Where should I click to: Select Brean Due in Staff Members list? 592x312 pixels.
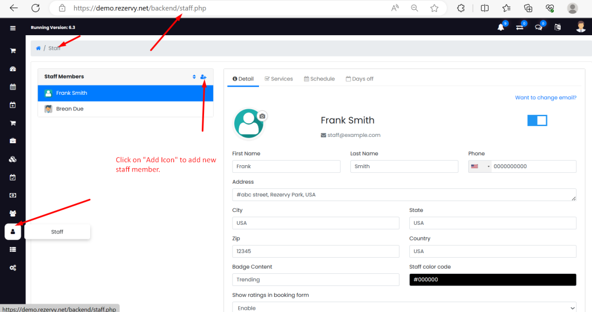pos(125,109)
